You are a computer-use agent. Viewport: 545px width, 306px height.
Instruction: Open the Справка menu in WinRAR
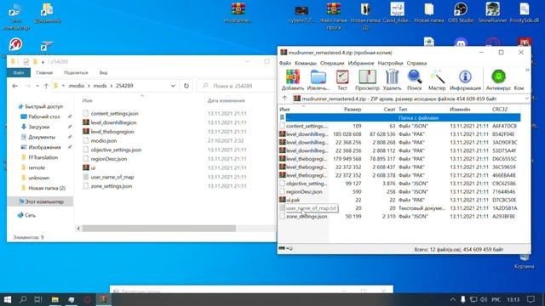pyautogui.click(x=416, y=63)
